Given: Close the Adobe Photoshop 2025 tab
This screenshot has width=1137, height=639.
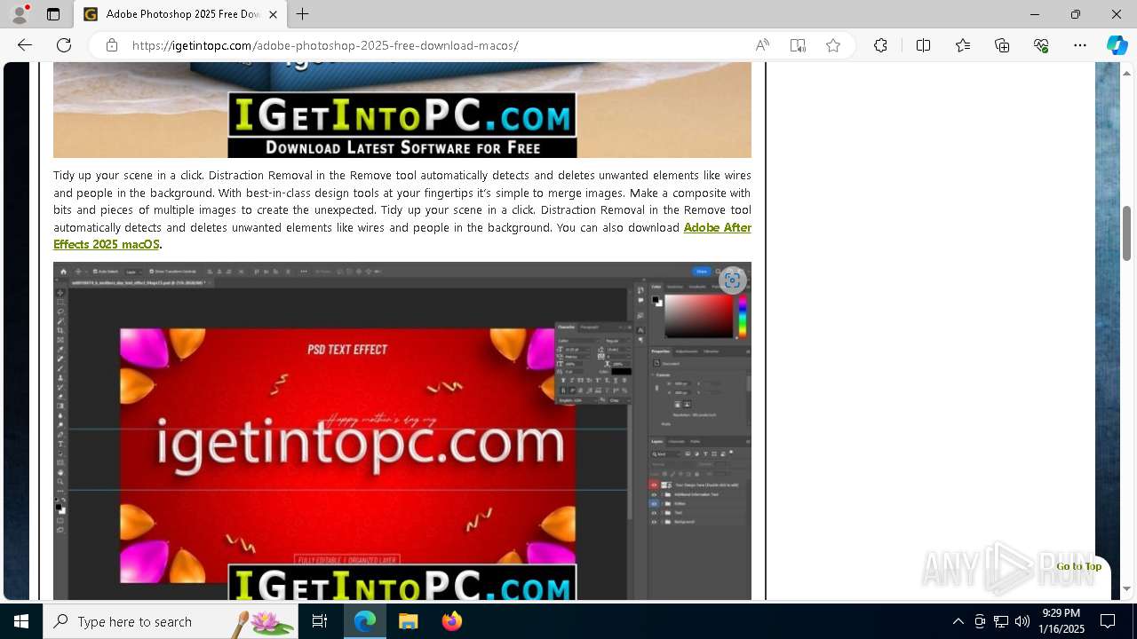Looking at the screenshot, I should [274, 14].
